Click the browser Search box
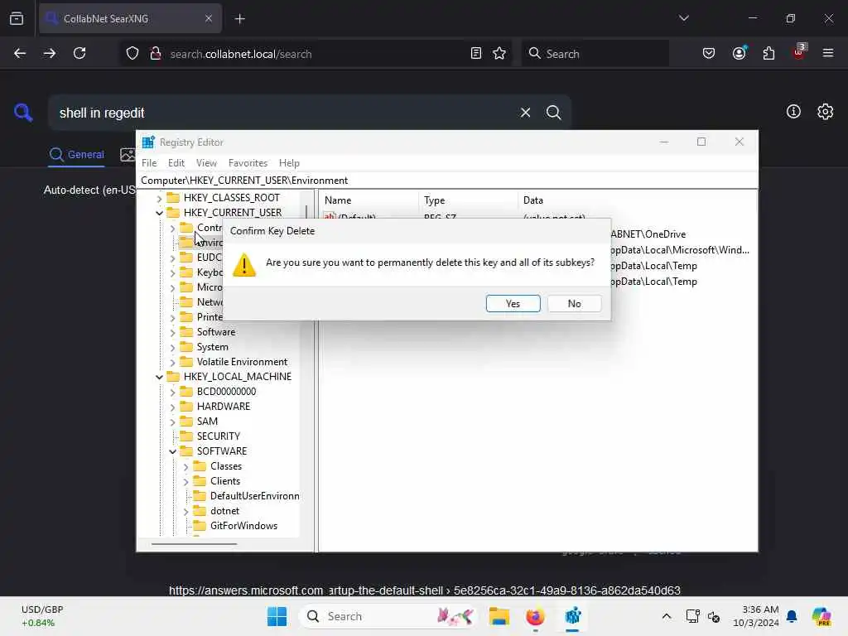 tap(595, 54)
